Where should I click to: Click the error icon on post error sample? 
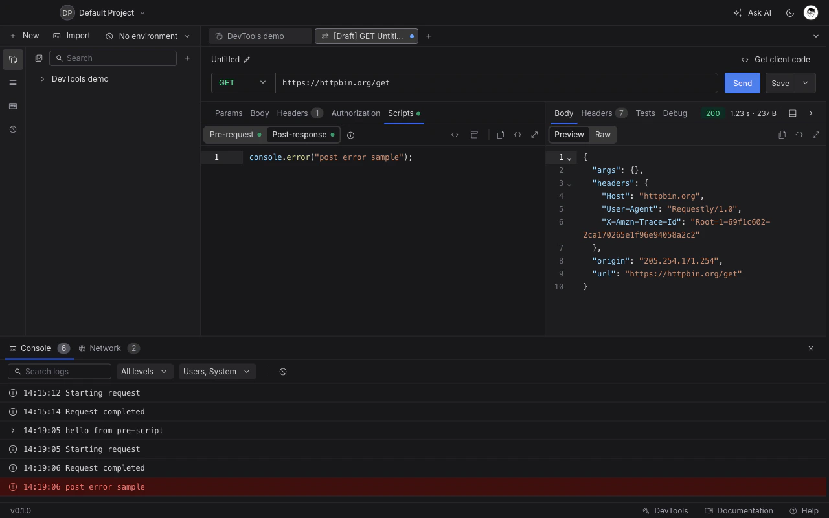(x=13, y=487)
